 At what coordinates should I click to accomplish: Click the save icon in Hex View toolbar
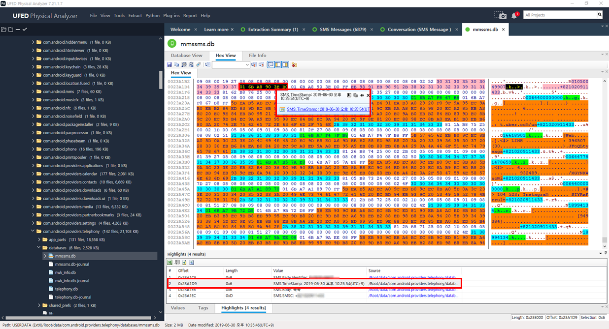[x=169, y=64]
